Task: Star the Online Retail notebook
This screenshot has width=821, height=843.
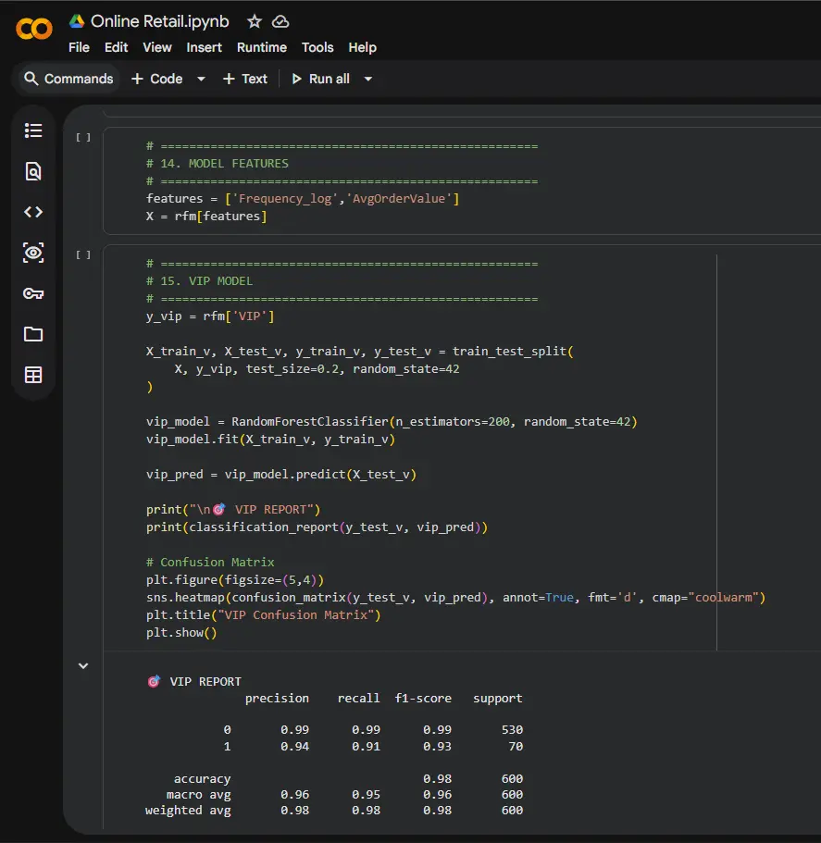Action: click(x=255, y=21)
